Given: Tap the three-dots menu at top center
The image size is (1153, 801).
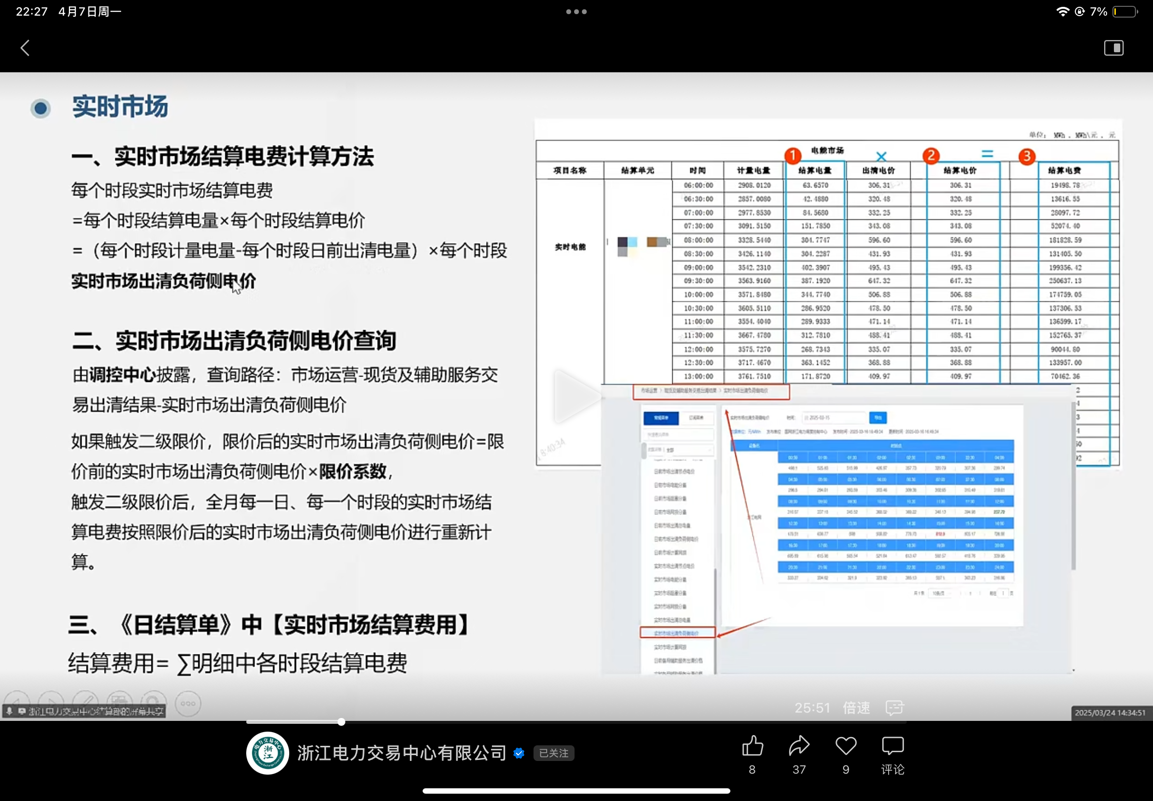Looking at the screenshot, I should (576, 12).
